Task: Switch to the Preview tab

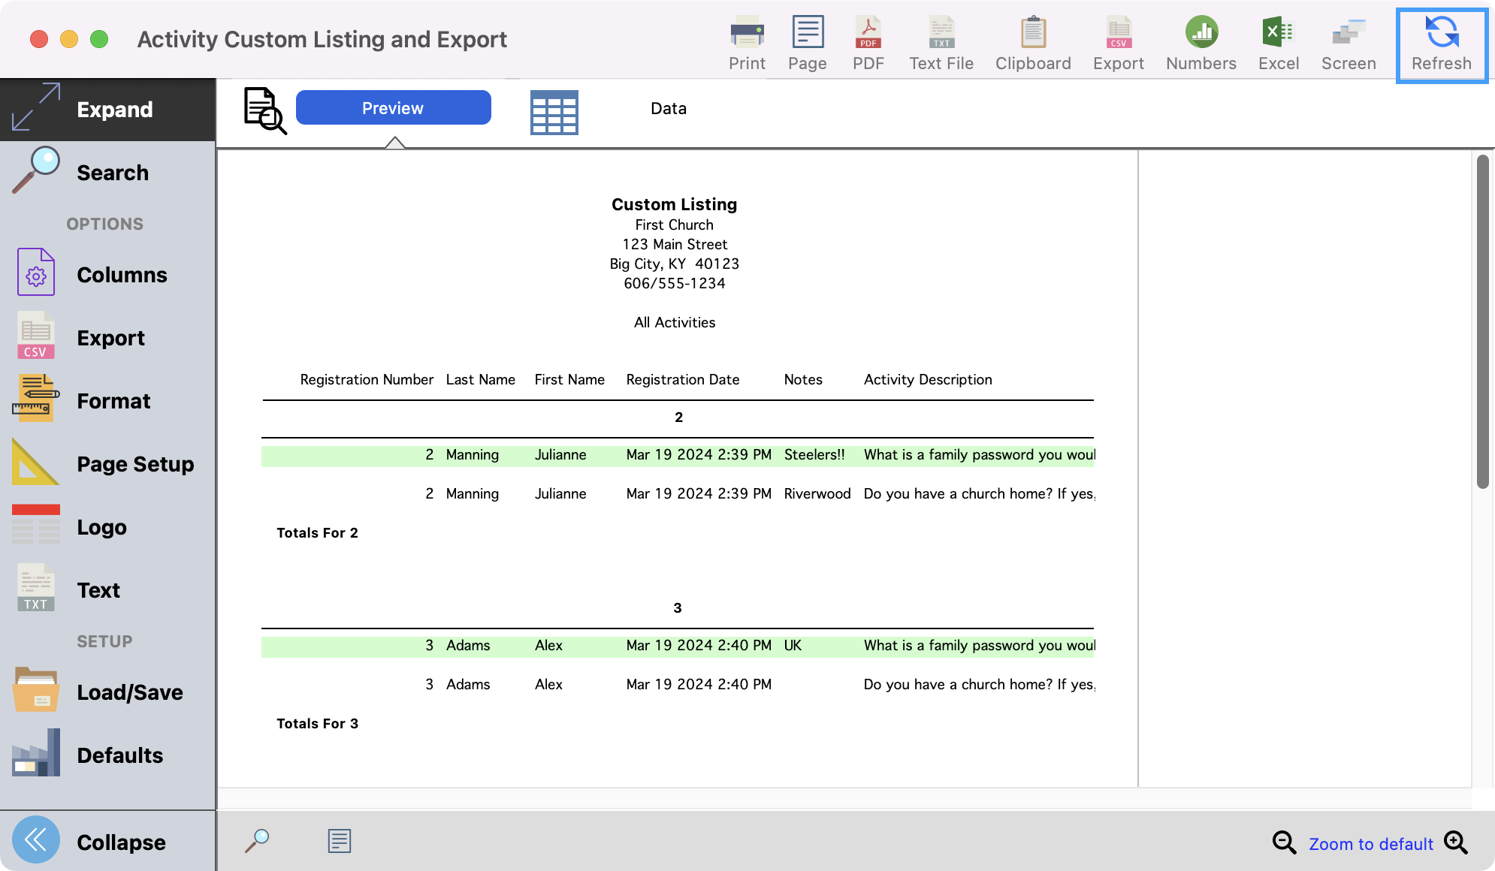Action: pos(393,108)
